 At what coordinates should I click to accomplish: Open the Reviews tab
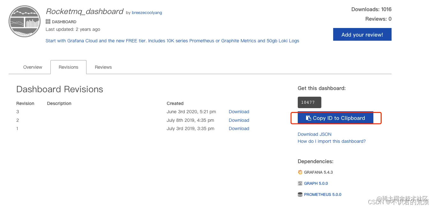click(103, 67)
